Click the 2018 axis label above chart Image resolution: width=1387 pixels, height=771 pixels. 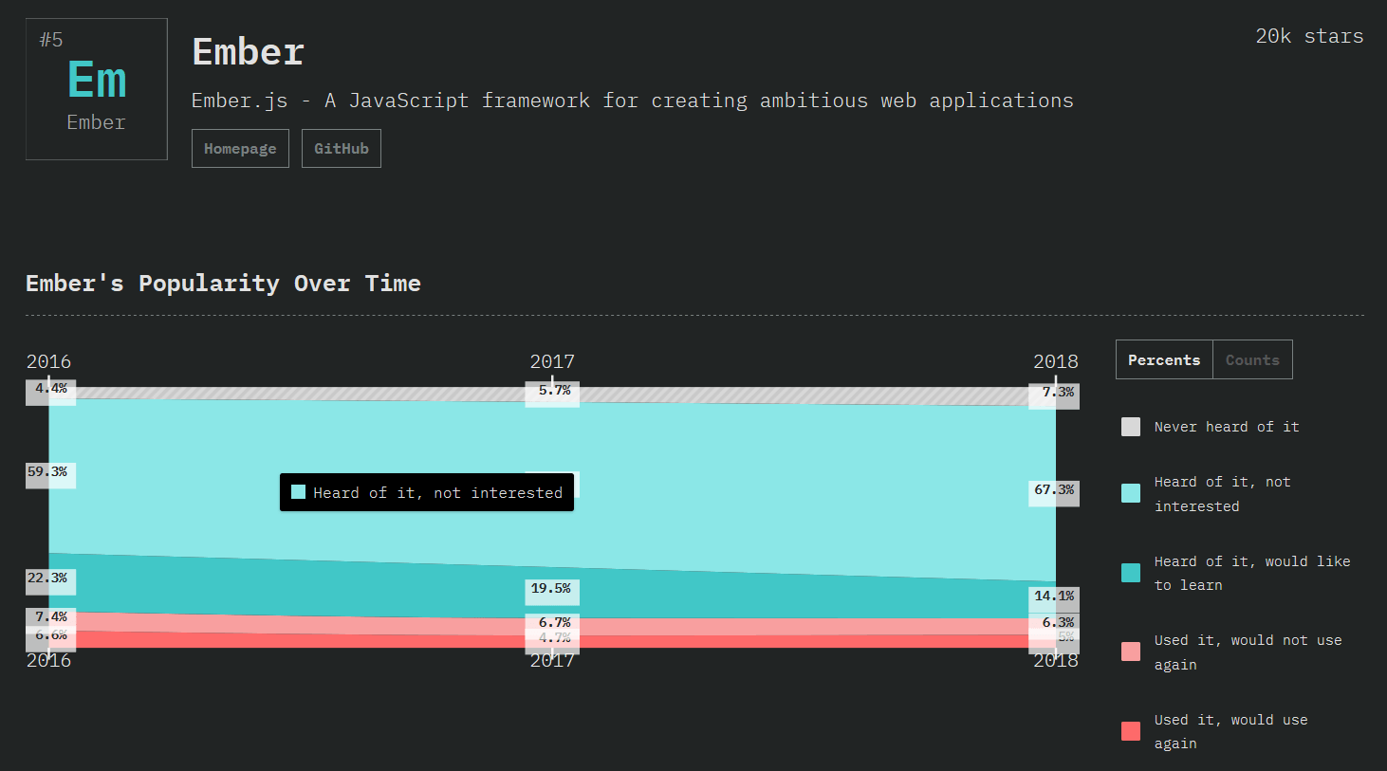tap(1055, 361)
